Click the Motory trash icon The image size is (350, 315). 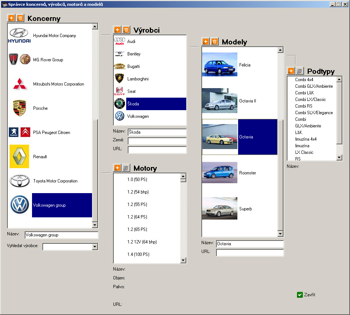click(126, 168)
